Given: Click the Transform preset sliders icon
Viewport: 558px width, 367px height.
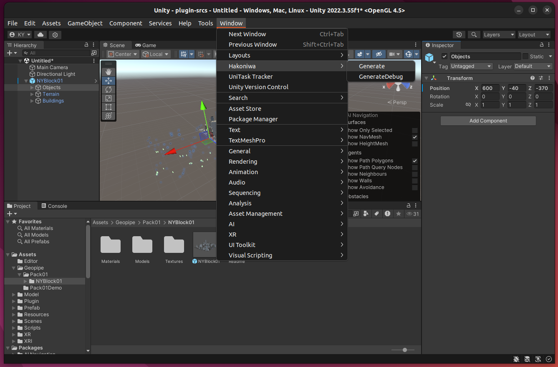Looking at the screenshot, I should point(540,78).
